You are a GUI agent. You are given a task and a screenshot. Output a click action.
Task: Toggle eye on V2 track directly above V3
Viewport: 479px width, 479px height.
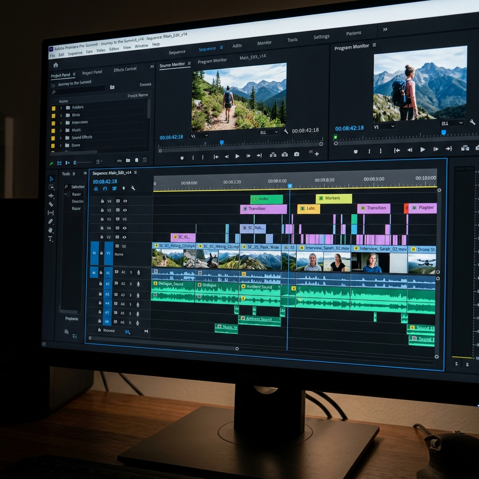click(x=125, y=210)
